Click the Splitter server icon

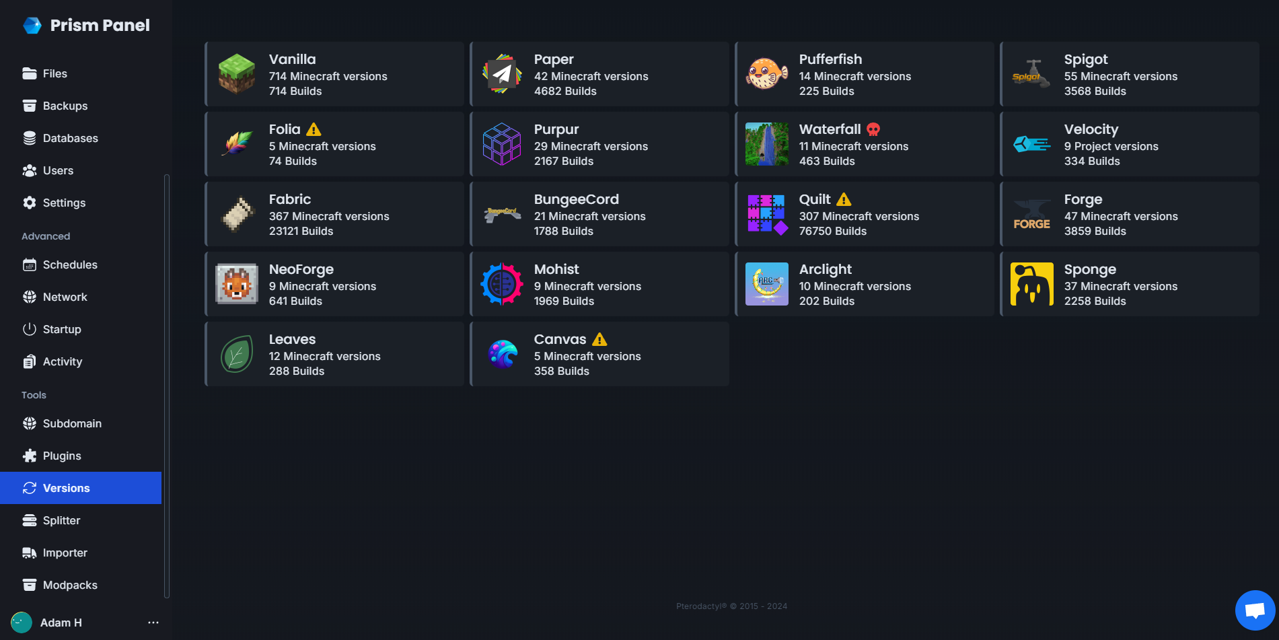click(x=30, y=520)
